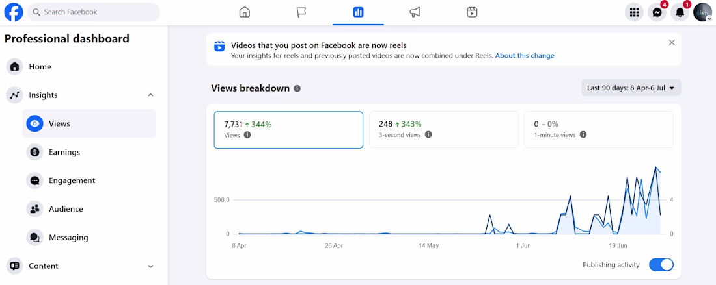
Task: Click the info icon next to 3-second views
Action: pos(428,135)
